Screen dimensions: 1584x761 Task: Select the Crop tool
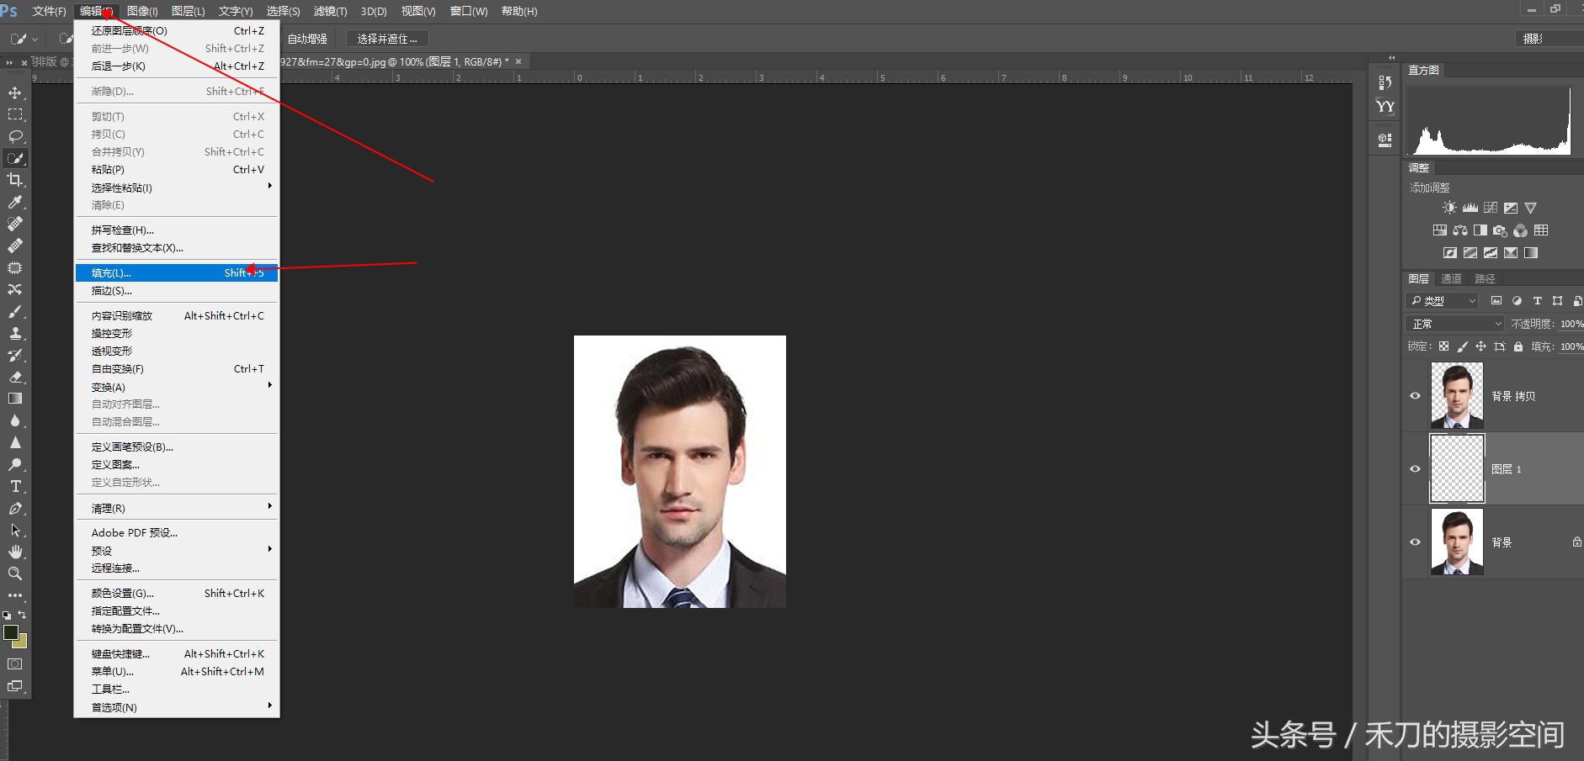click(15, 180)
